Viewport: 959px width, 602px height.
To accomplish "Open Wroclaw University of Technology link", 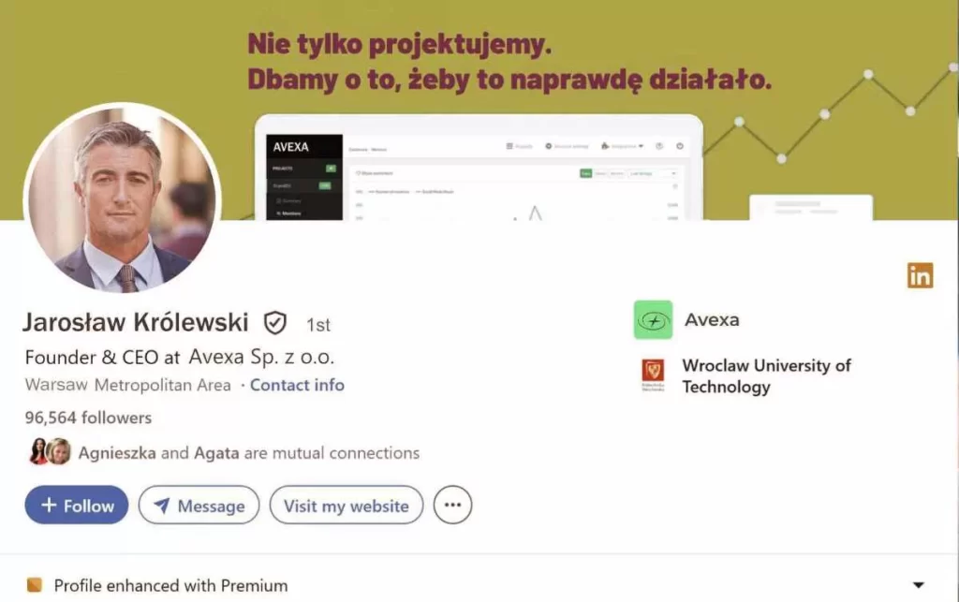I will (766, 375).
